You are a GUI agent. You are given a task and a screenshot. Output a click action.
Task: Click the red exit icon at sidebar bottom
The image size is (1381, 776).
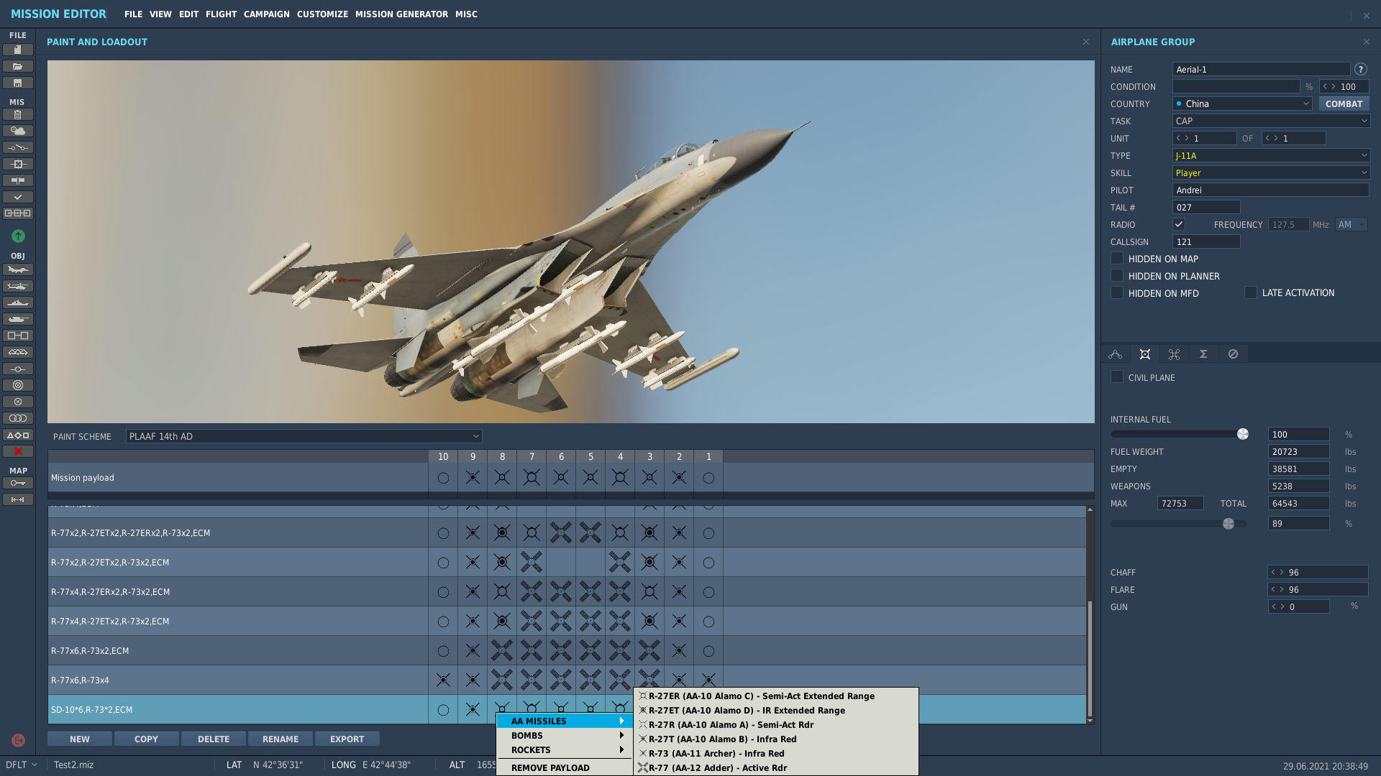pyautogui.click(x=18, y=740)
